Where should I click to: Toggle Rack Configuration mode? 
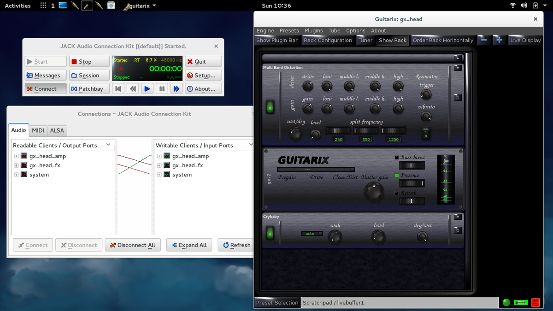328,40
